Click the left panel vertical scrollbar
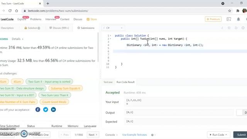The width and height of the screenshot is (247, 139). (98, 47)
